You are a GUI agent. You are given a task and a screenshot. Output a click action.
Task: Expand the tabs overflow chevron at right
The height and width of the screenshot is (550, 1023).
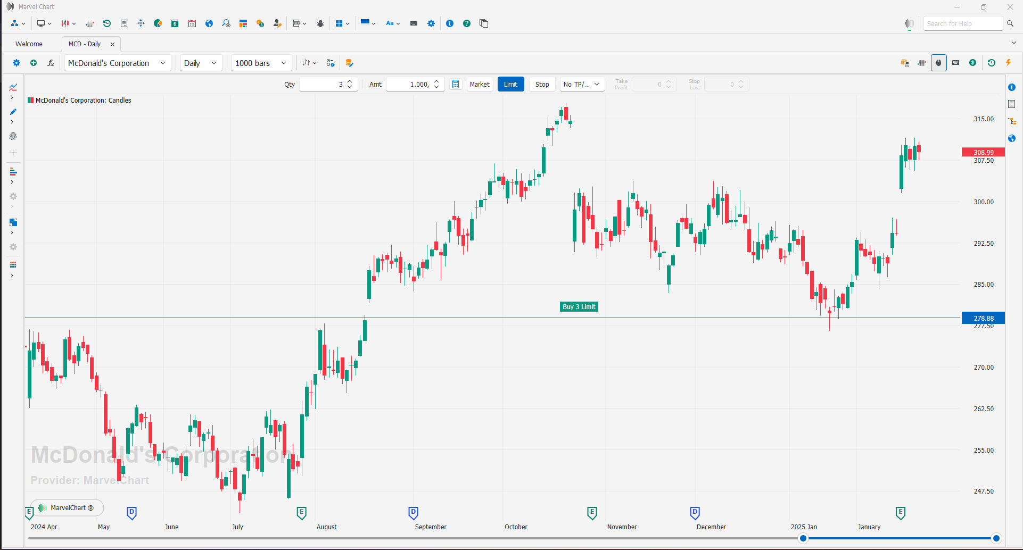point(1013,43)
